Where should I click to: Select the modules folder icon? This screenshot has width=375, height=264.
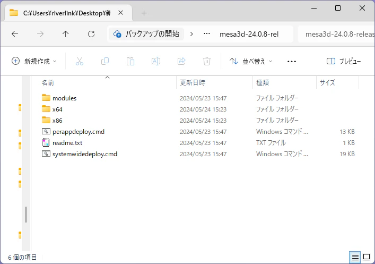[x=46, y=98]
